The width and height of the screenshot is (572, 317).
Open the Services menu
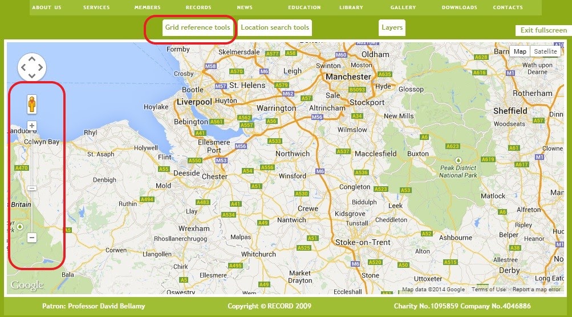pos(96,7)
